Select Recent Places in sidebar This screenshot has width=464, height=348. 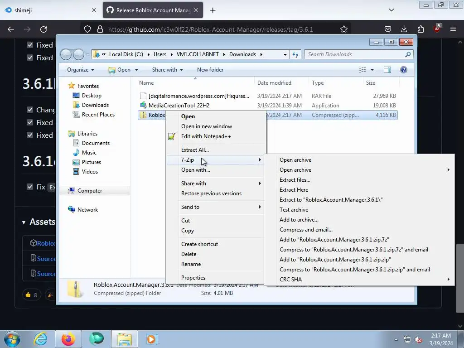[98, 115]
